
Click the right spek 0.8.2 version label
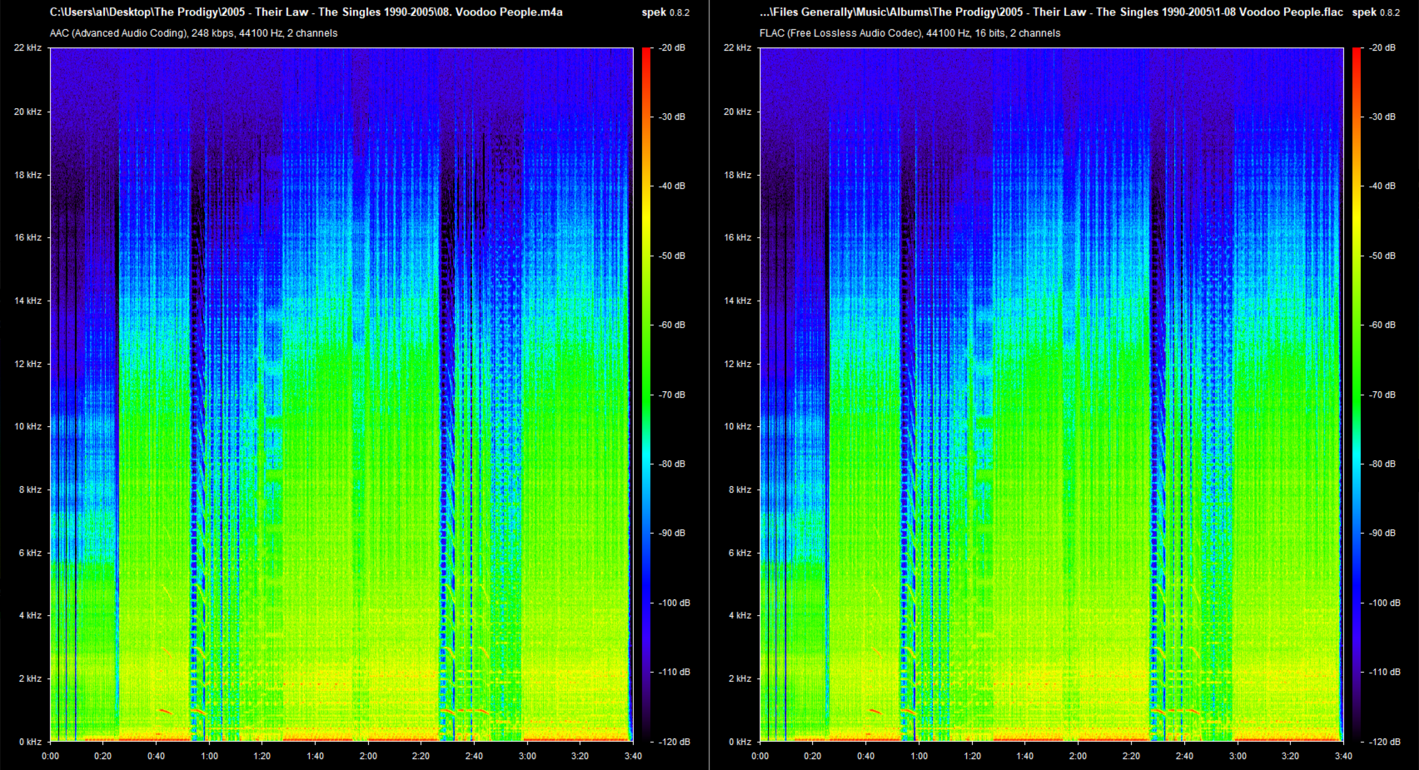1376,12
